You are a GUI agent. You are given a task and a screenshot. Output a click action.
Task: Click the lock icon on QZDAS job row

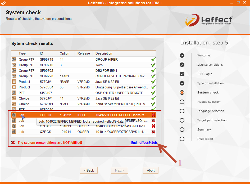click(x=14, y=126)
